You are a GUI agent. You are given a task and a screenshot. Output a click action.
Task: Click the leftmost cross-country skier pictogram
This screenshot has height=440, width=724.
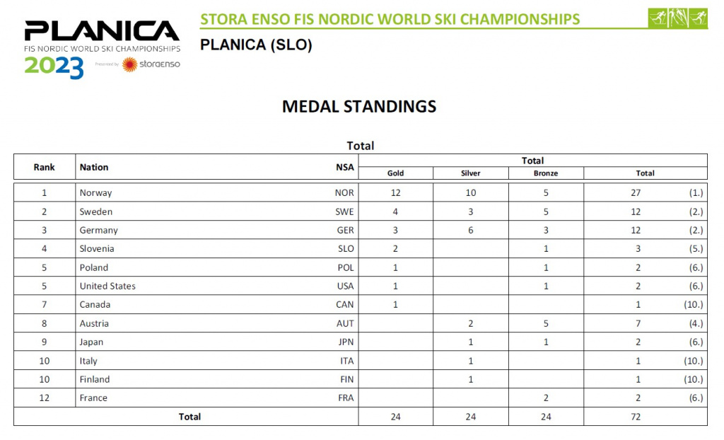click(658, 18)
